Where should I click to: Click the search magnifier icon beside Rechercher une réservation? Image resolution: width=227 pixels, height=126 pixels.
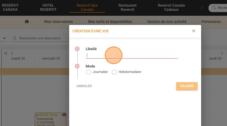pos(15,38)
